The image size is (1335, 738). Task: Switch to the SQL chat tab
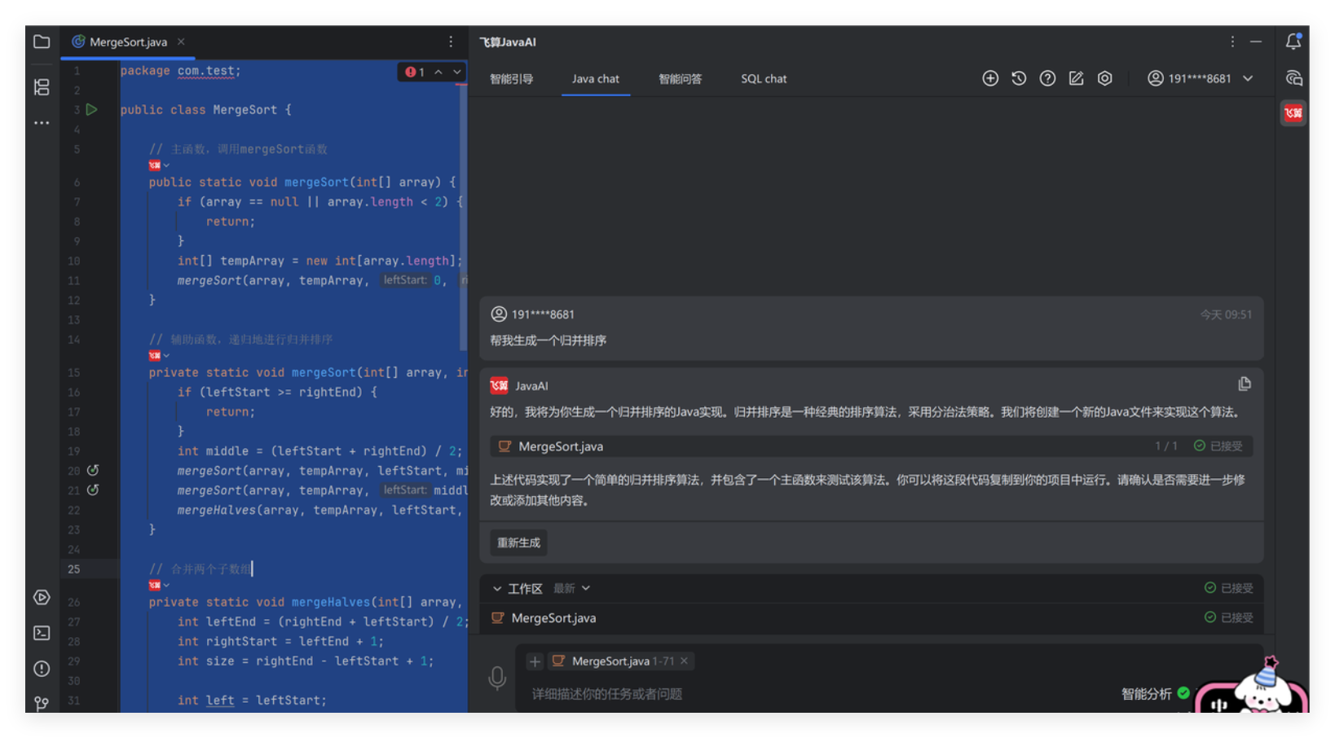(x=763, y=79)
